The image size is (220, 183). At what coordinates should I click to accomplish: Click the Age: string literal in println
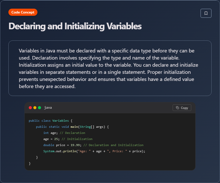coord(85,151)
